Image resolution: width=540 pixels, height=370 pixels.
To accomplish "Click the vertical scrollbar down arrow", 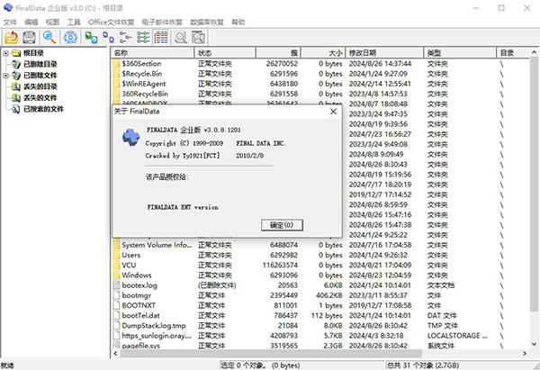I will (534, 344).
